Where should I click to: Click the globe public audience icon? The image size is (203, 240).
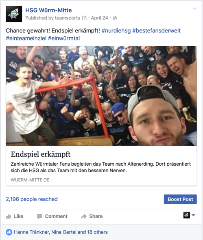(x=115, y=18)
